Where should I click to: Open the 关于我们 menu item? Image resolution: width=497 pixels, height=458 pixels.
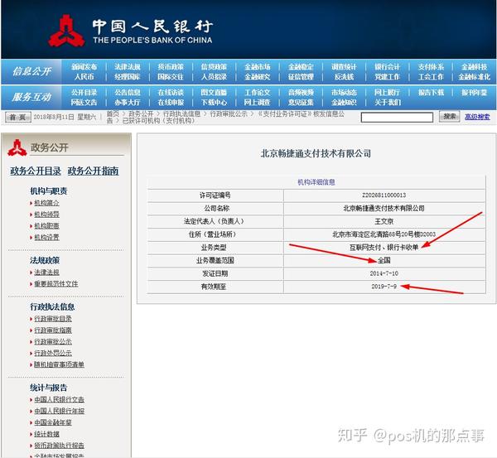tap(388, 103)
